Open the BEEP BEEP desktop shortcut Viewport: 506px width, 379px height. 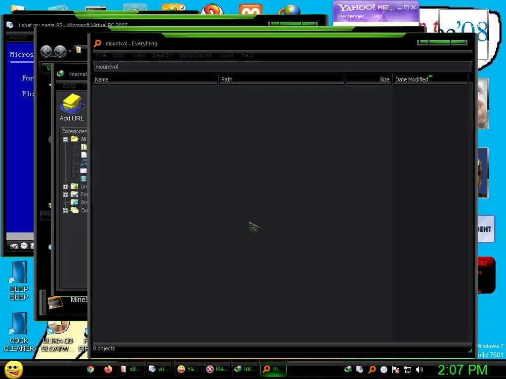(19, 280)
